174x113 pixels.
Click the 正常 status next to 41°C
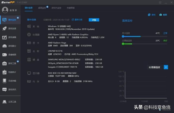coord(165,33)
